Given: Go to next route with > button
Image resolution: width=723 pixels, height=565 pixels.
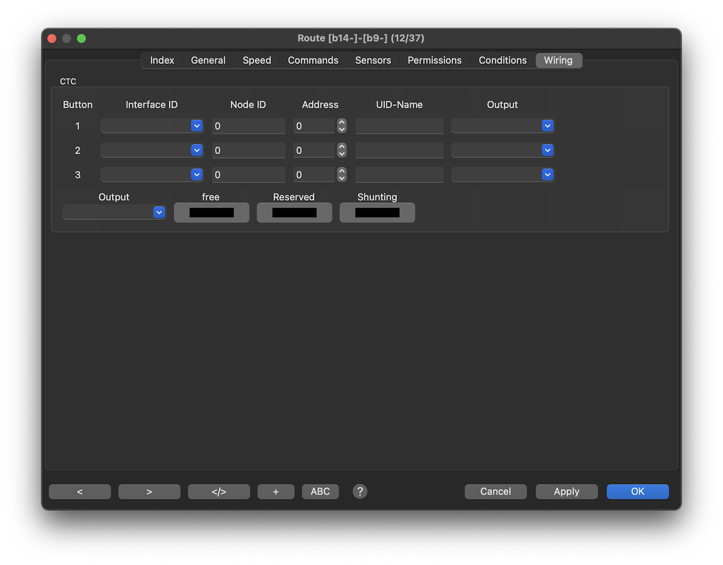Looking at the screenshot, I should pyautogui.click(x=149, y=492).
